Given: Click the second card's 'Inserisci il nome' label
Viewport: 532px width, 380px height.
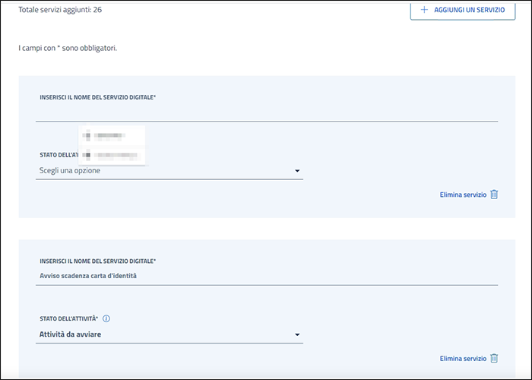Looking at the screenshot, I should pos(97,261).
